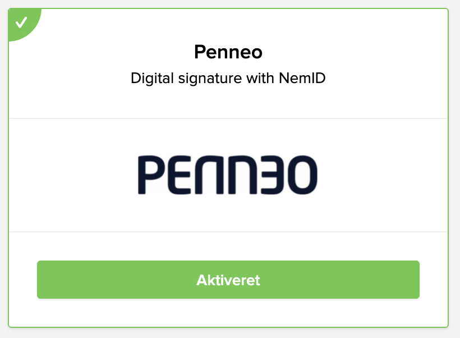Click the Penneo logo image
The width and height of the screenshot is (460, 338).
pos(228,175)
